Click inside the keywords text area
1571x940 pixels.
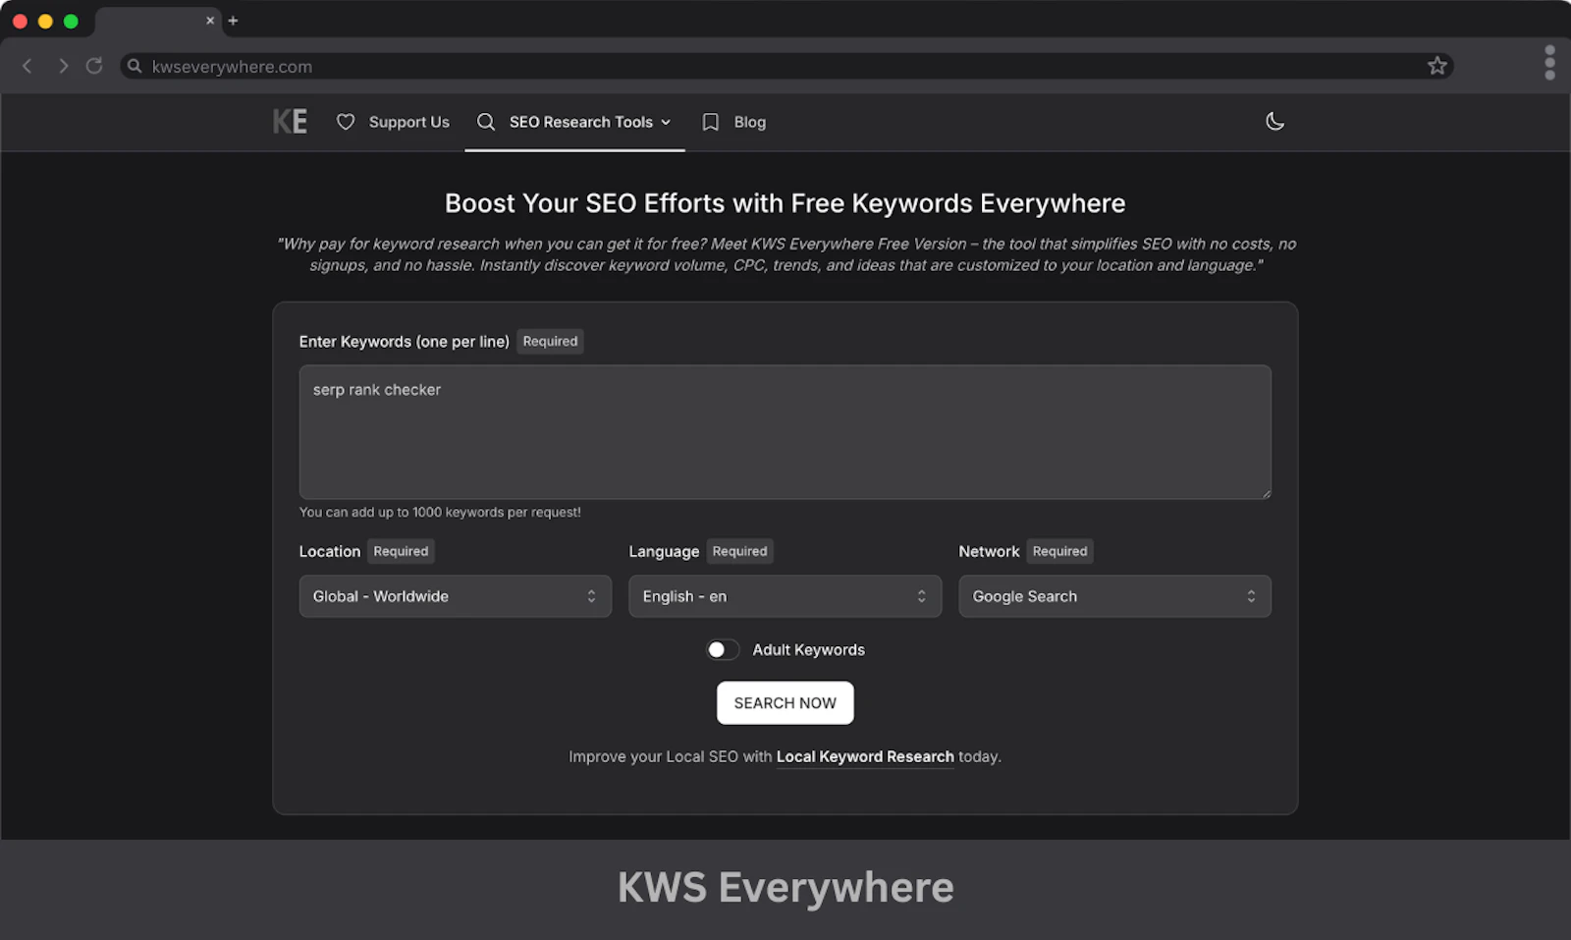click(x=785, y=432)
